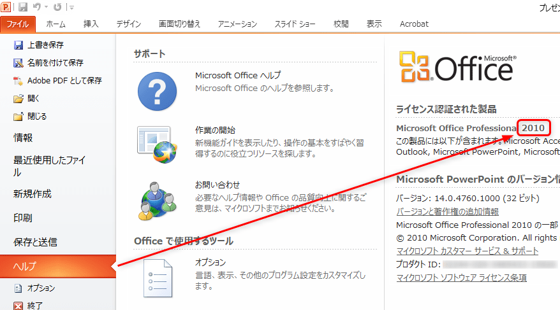Click the オプション document icon under tools
The width and height of the screenshot is (560, 310).
click(x=158, y=278)
